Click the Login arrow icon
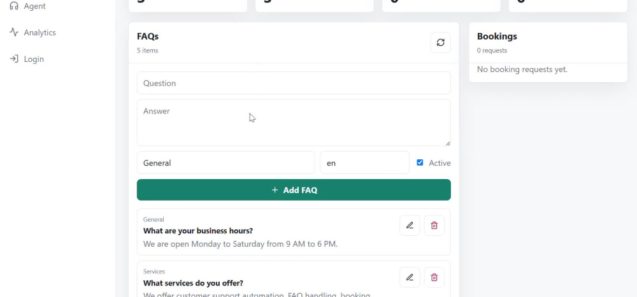The height and width of the screenshot is (297, 637). click(x=14, y=59)
